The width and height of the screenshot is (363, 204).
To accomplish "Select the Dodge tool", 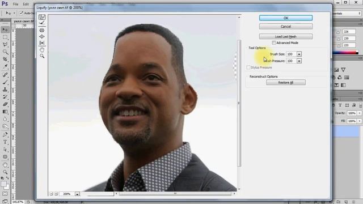I will (5, 126).
